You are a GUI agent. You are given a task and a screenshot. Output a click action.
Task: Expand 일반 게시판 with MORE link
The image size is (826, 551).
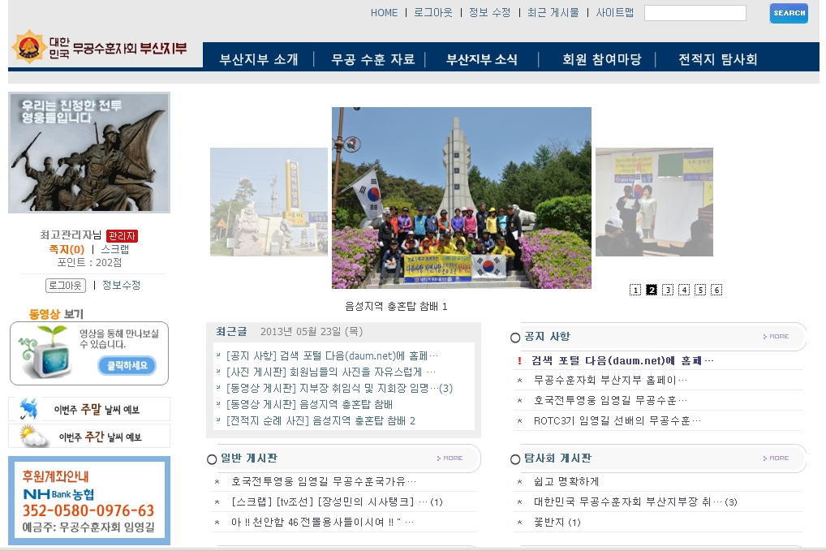[x=450, y=458]
